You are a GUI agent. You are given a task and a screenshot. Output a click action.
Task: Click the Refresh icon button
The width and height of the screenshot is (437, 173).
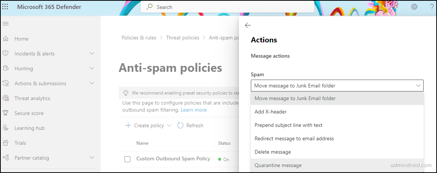pyautogui.click(x=180, y=125)
